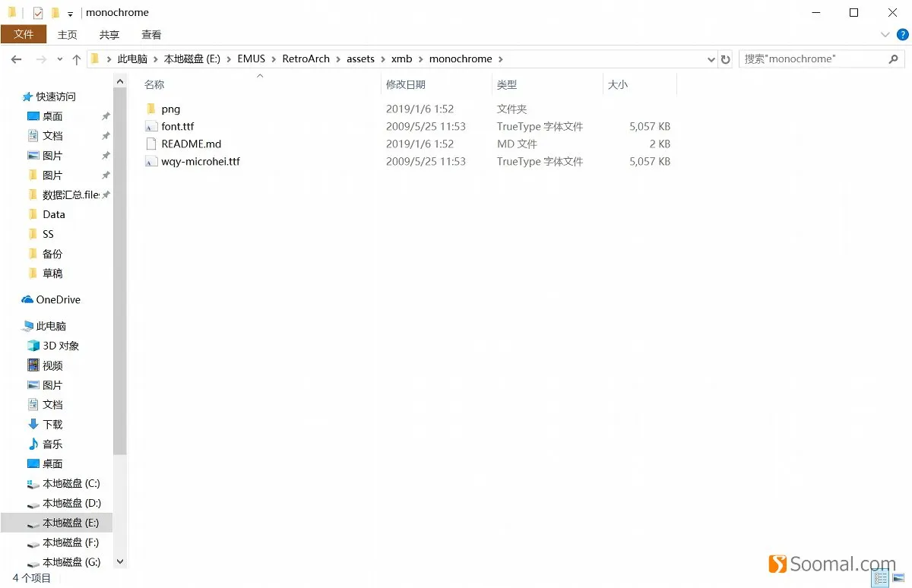Open pinned 桌面 under quick access
Screen dimensions: 912x588
(x=45, y=116)
